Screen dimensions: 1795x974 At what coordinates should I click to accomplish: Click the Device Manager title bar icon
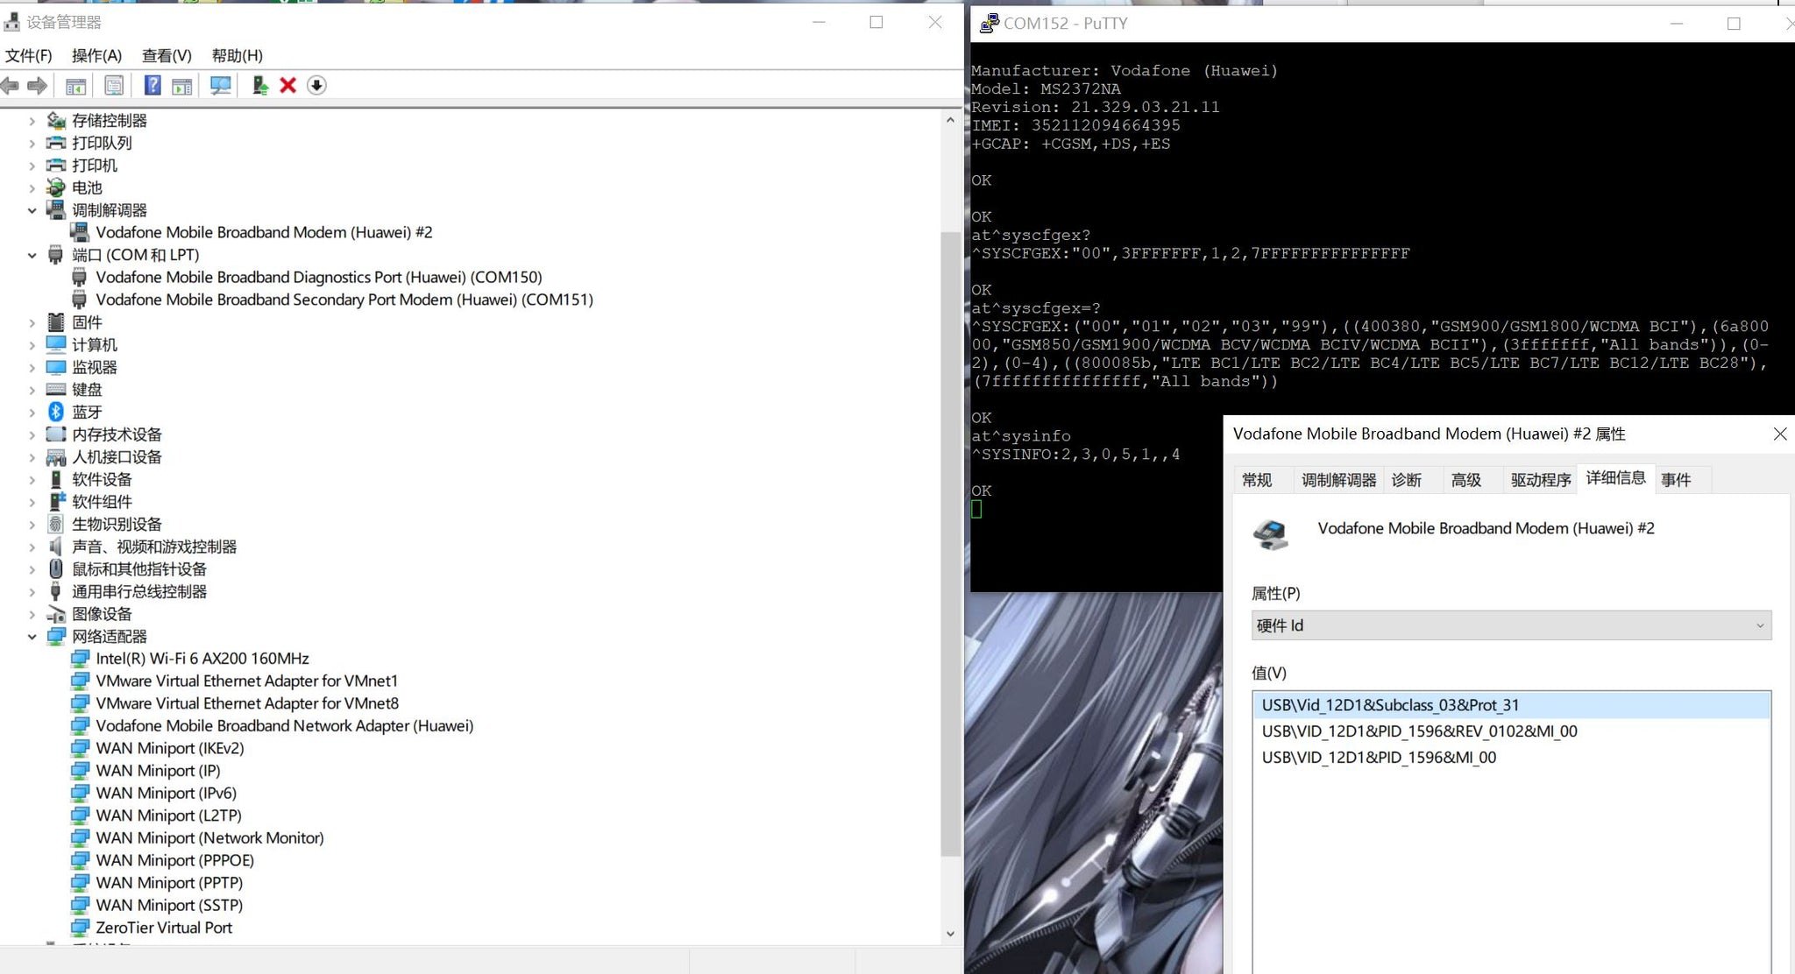(11, 21)
